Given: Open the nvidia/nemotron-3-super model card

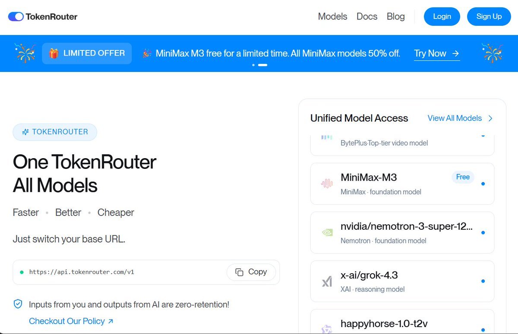Looking at the screenshot, I should click(402, 233).
